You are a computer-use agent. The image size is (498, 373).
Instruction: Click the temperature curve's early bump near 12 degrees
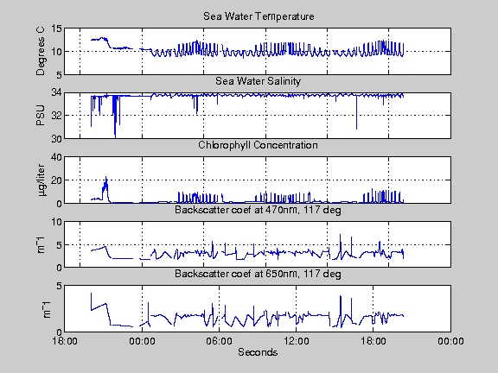click(x=102, y=38)
